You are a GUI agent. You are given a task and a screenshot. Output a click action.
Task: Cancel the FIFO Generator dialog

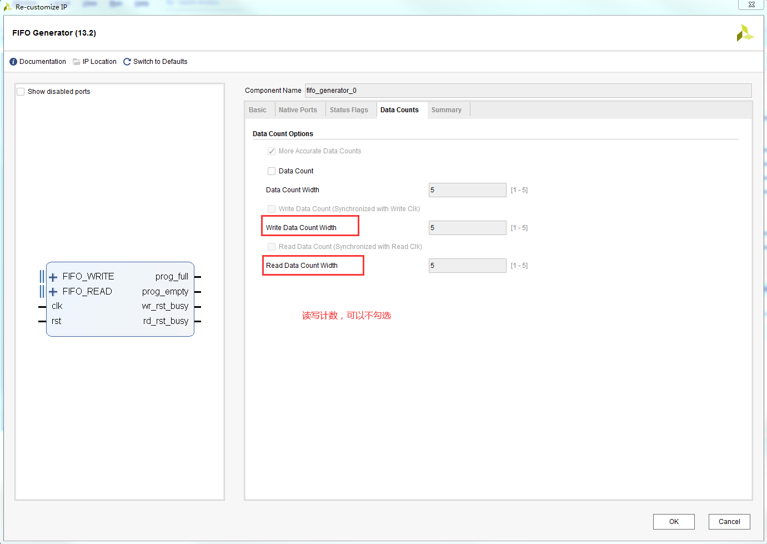(729, 521)
